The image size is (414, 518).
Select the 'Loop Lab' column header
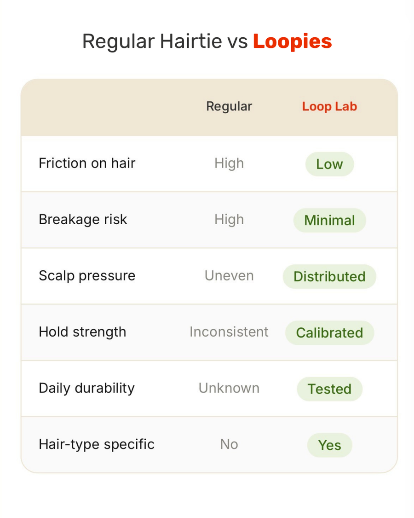(329, 107)
